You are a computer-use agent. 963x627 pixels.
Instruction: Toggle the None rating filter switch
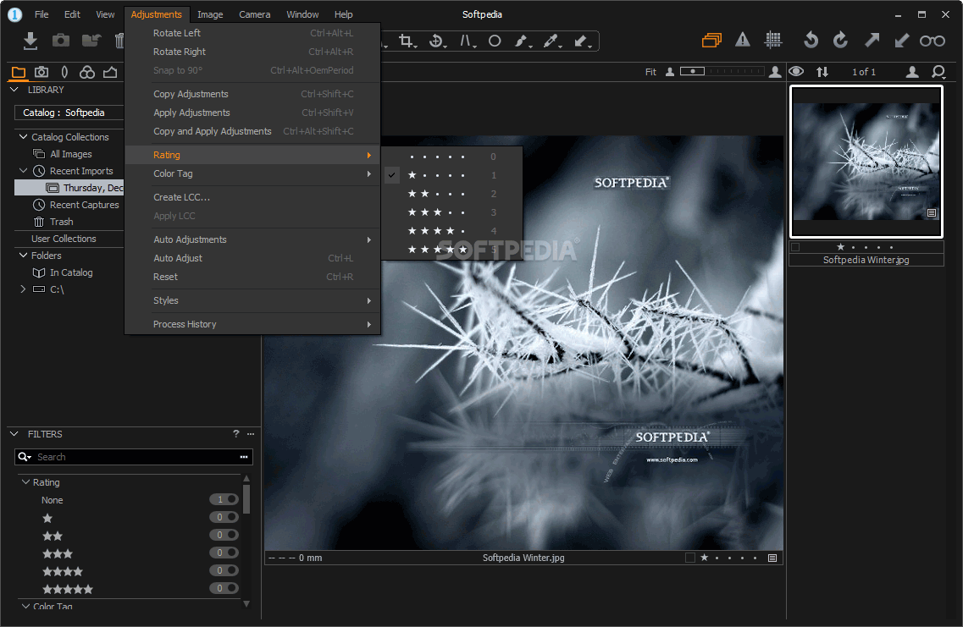click(x=224, y=499)
